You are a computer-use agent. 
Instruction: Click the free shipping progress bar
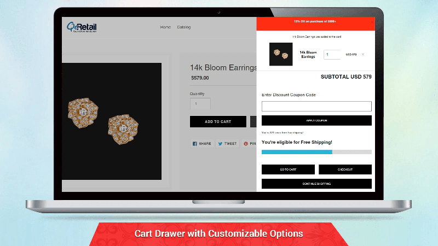(x=316, y=152)
